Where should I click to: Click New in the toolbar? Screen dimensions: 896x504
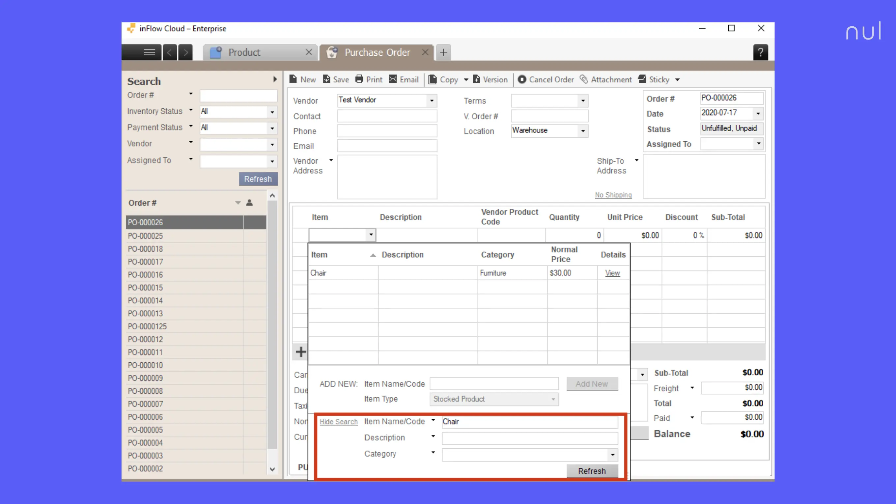[x=302, y=80]
